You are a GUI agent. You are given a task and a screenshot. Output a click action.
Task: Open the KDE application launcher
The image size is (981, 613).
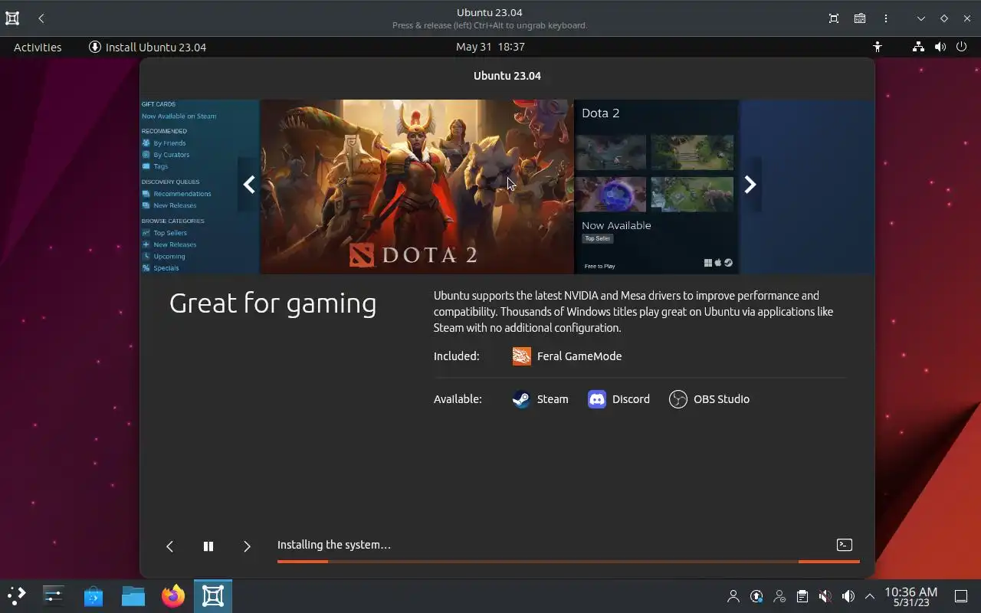point(17,595)
